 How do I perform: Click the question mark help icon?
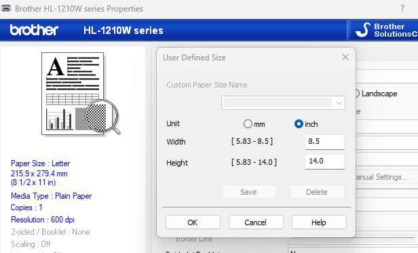point(402,8)
